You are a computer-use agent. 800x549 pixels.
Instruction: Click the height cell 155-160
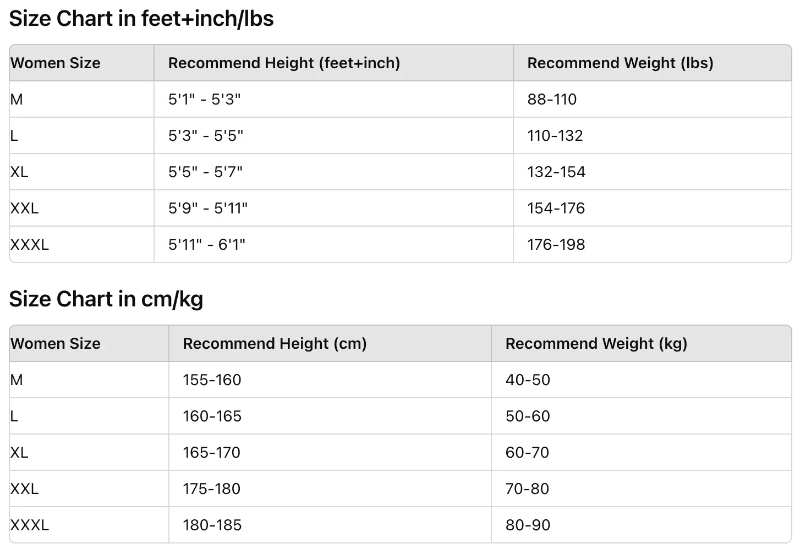212,380
